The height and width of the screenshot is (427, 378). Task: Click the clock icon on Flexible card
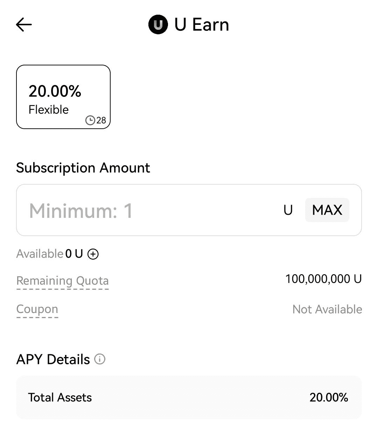tap(90, 120)
